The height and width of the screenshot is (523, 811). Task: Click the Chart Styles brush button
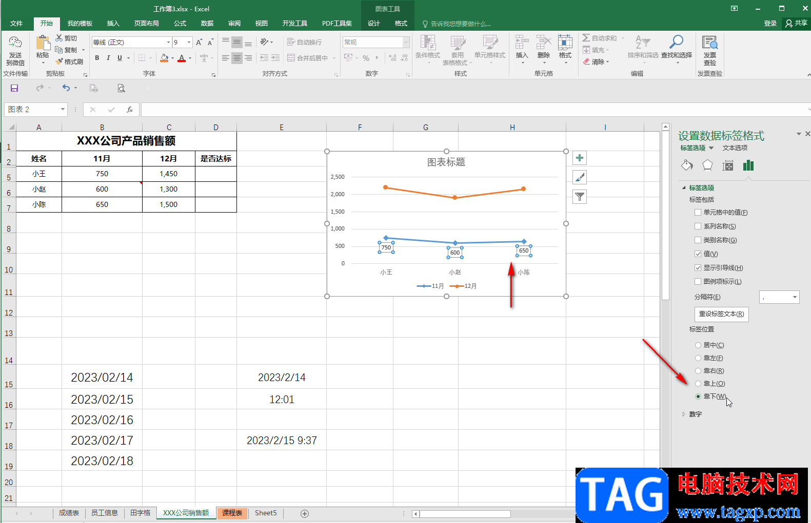click(x=580, y=177)
